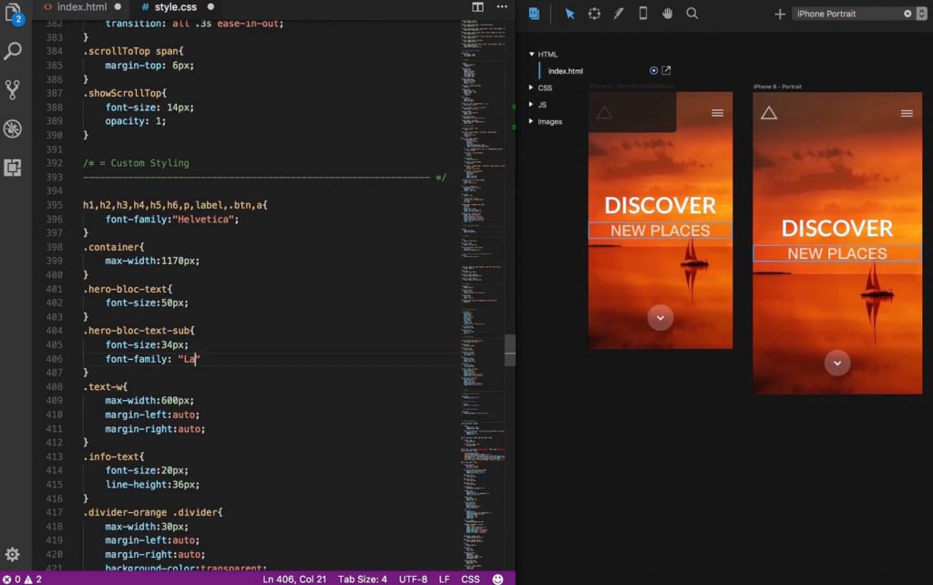Click the split editor icon above the code
The width and height of the screenshot is (933, 585).
pos(477,6)
